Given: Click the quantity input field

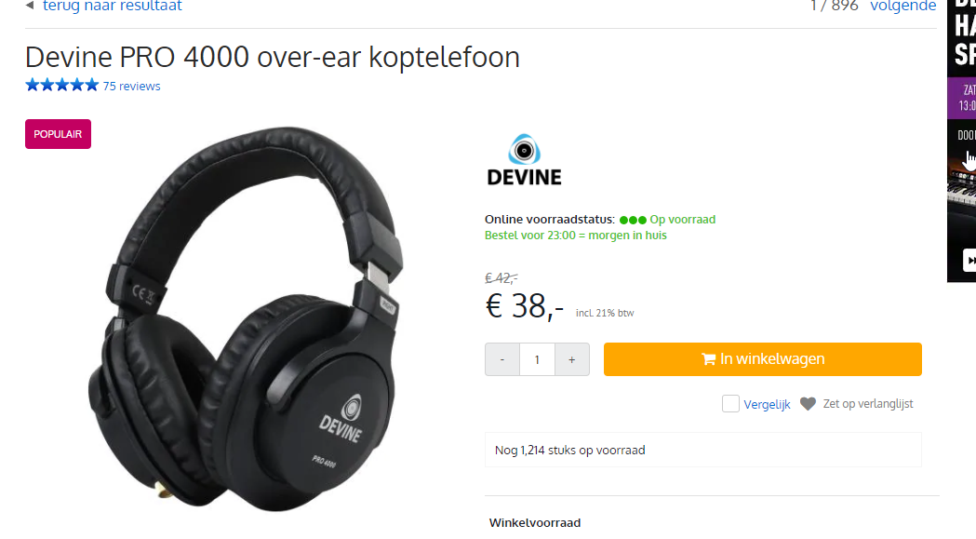Looking at the screenshot, I should tap(537, 359).
